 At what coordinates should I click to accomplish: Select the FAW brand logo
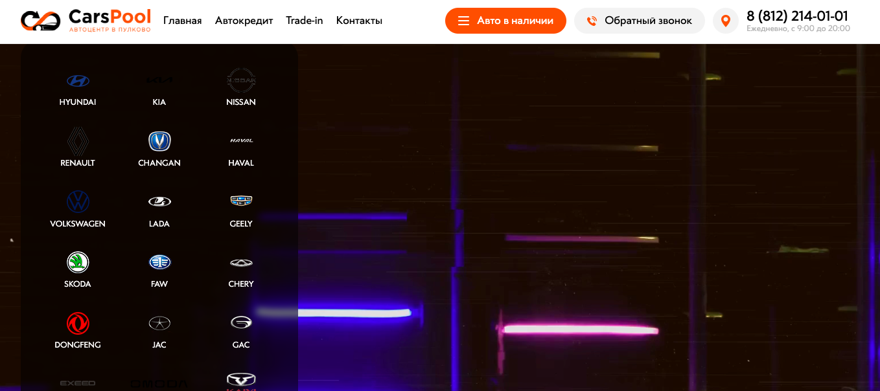[x=159, y=262]
